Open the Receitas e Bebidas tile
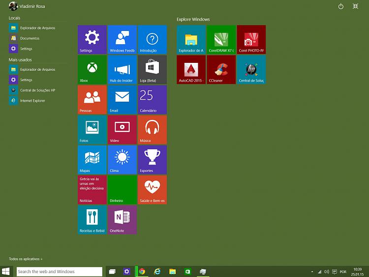The width and height of the screenshot is (369, 277). [92, 220]
